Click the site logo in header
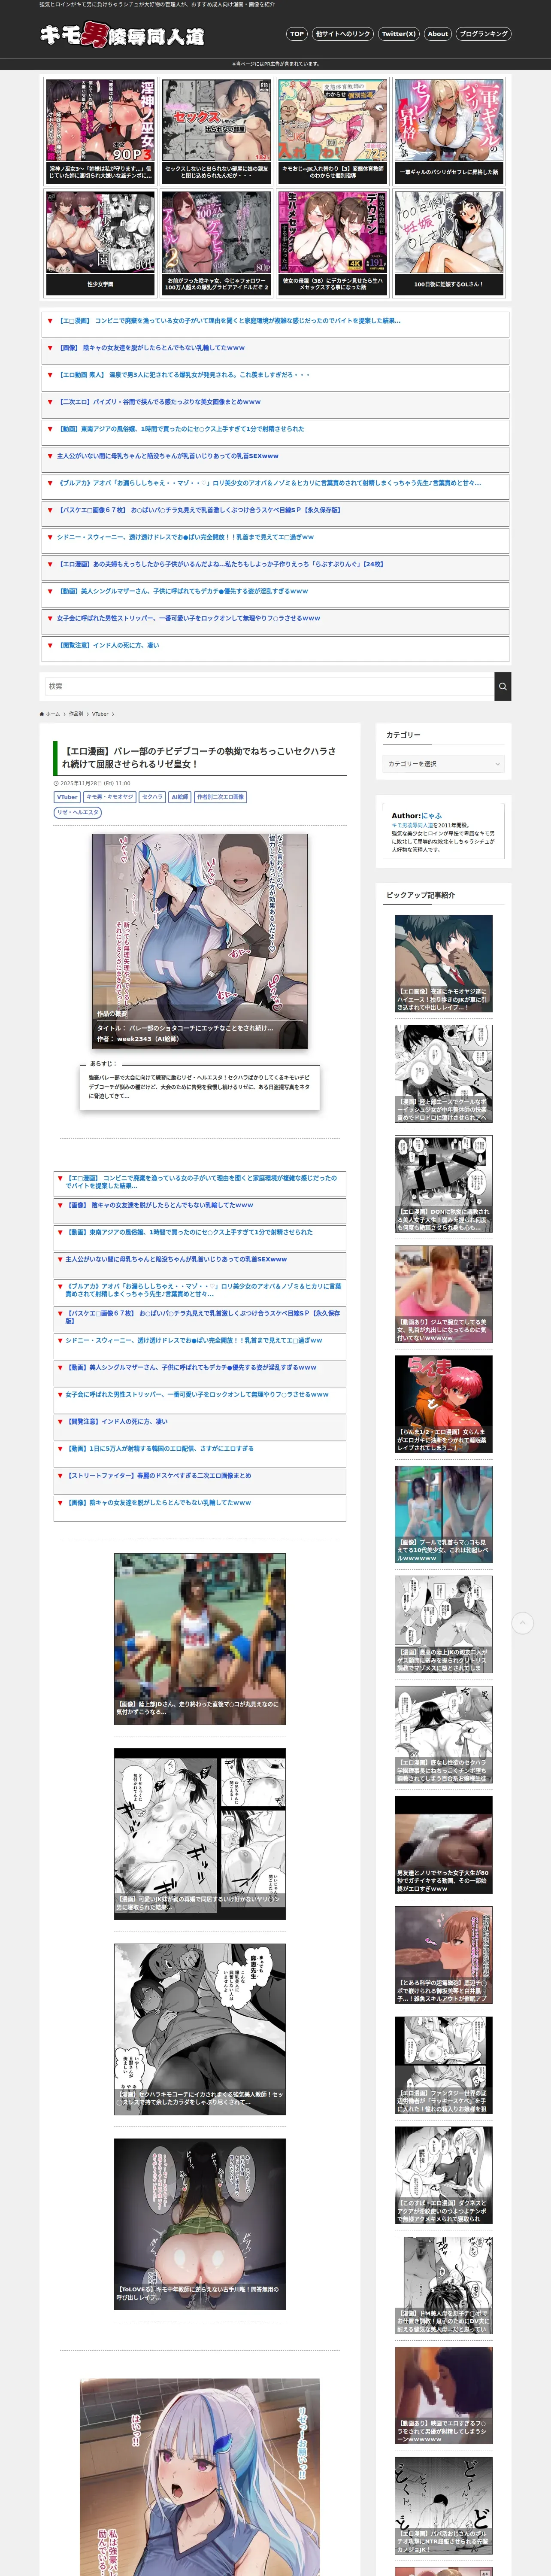The width and height of the screenshot is (551, 2576). click(122, 35)
